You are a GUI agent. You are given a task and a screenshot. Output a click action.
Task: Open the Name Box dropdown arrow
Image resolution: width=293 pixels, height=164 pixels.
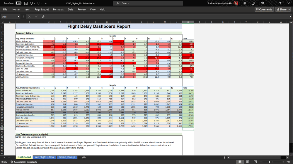point(18,17)
